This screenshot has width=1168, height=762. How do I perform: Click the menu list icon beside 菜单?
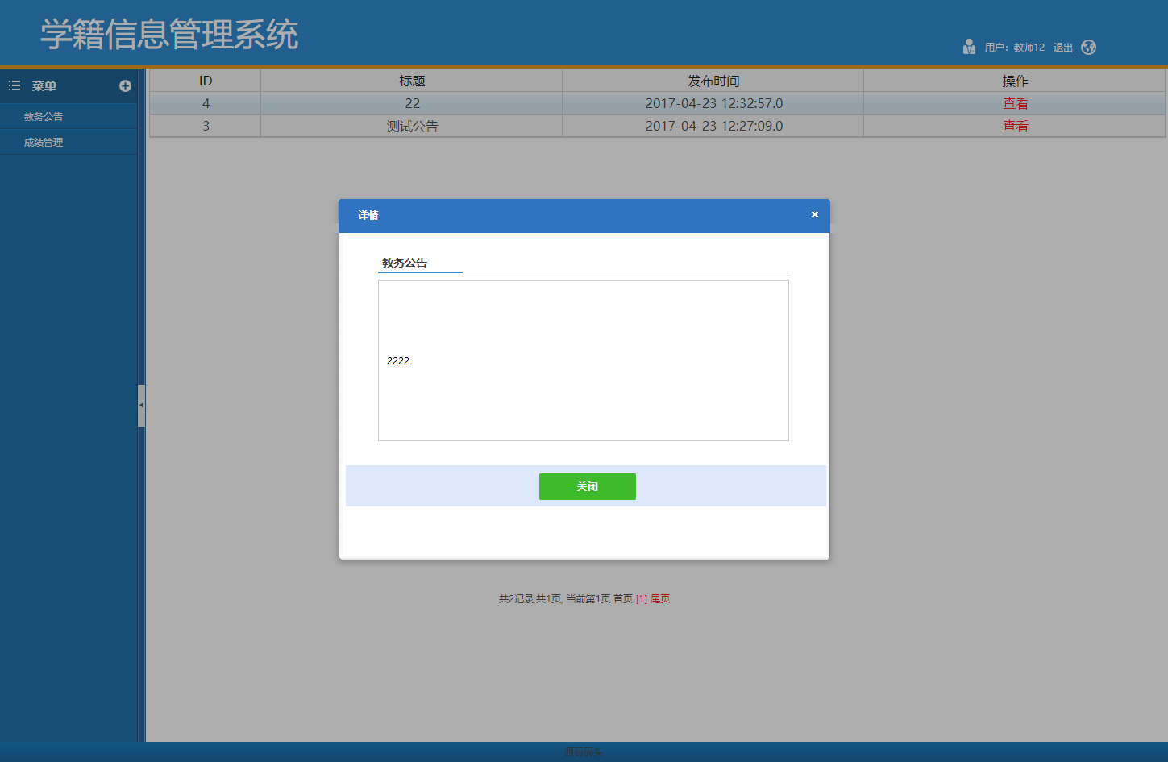click(x=13, y=85)
